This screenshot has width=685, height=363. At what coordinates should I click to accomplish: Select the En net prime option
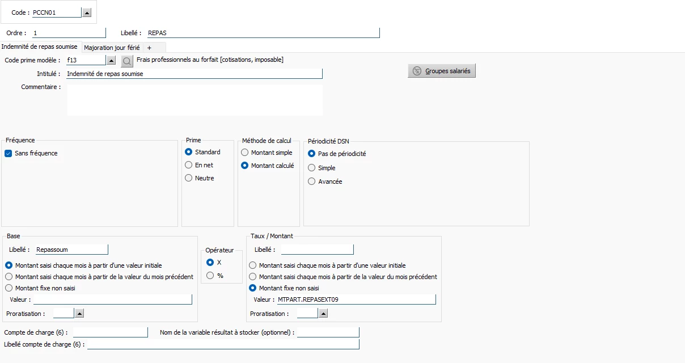pyautogui.click(x=189, y=165)
